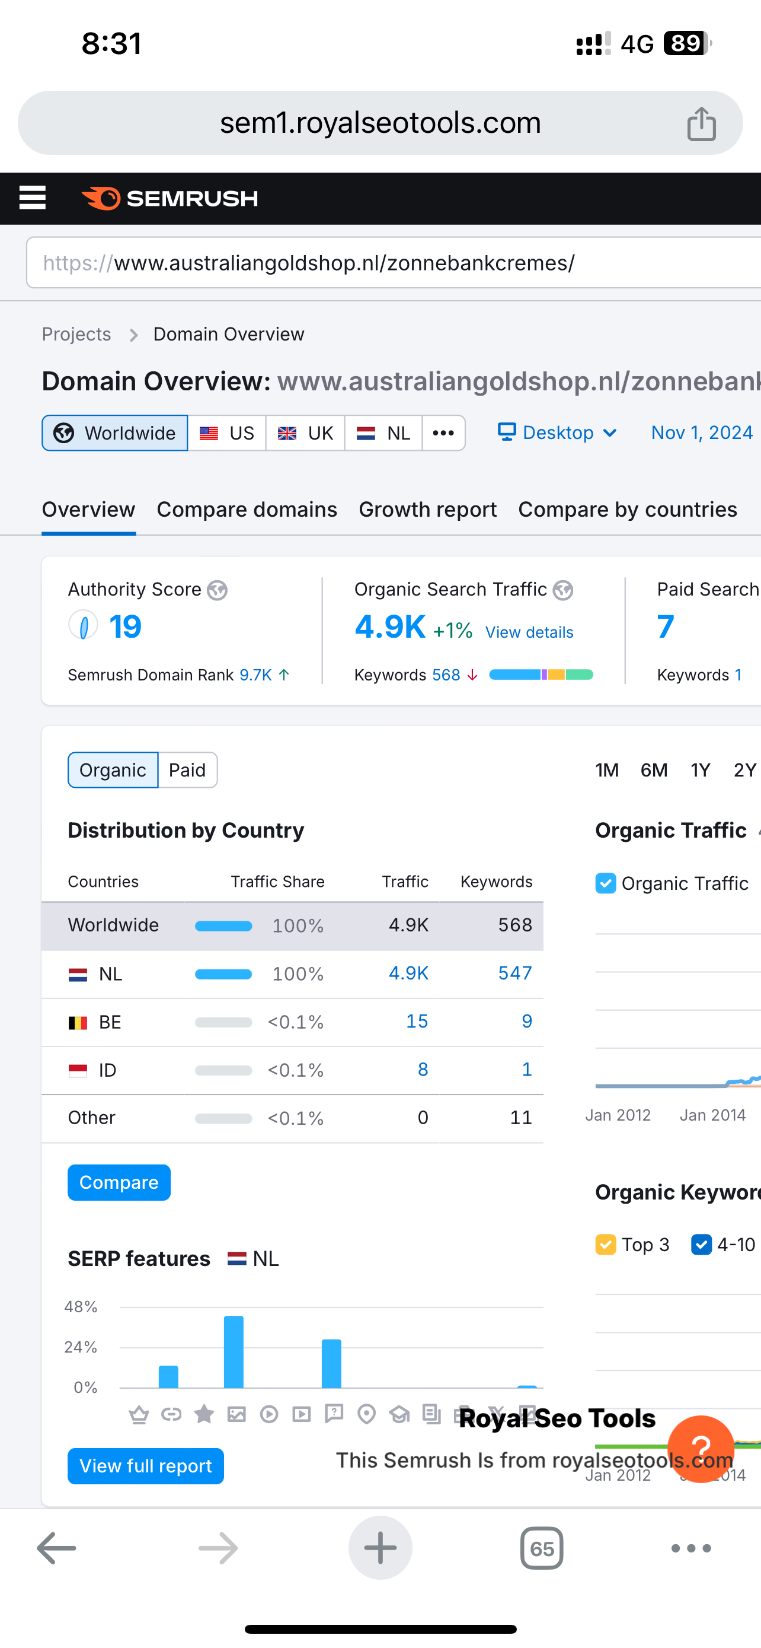Open the orange help question button
The height and width of the screenshot is (1648, 761).
click(701, 1449)
